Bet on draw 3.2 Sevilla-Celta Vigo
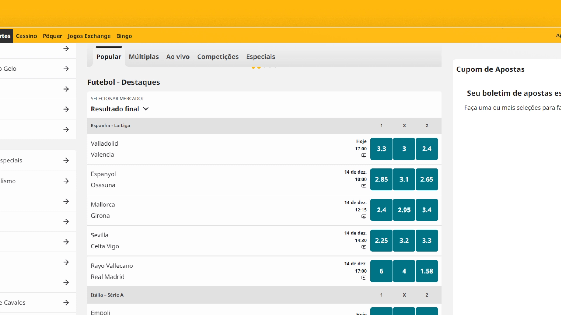The height and width of the screenshot is (315, 561). pos(404,241)
